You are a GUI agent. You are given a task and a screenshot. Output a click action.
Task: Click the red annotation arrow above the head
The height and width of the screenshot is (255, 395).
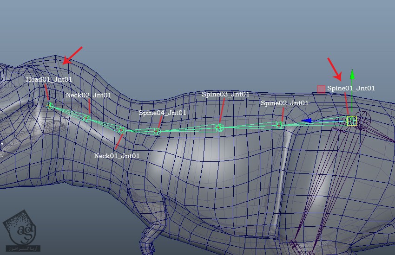tap(72, 55)
